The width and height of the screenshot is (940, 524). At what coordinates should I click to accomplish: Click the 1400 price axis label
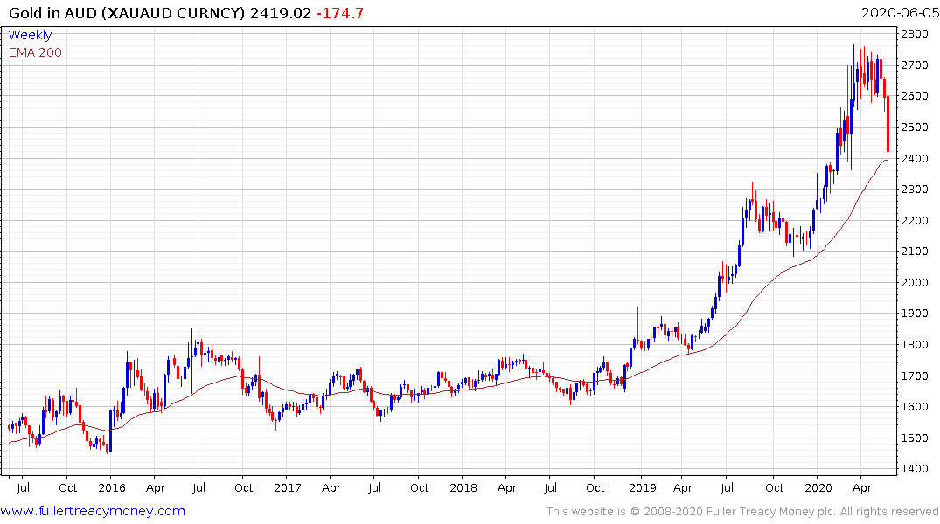pos(915,468)
